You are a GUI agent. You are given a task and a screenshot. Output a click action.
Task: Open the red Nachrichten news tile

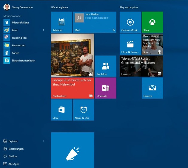pyautogui.click(x=73, y=88)
